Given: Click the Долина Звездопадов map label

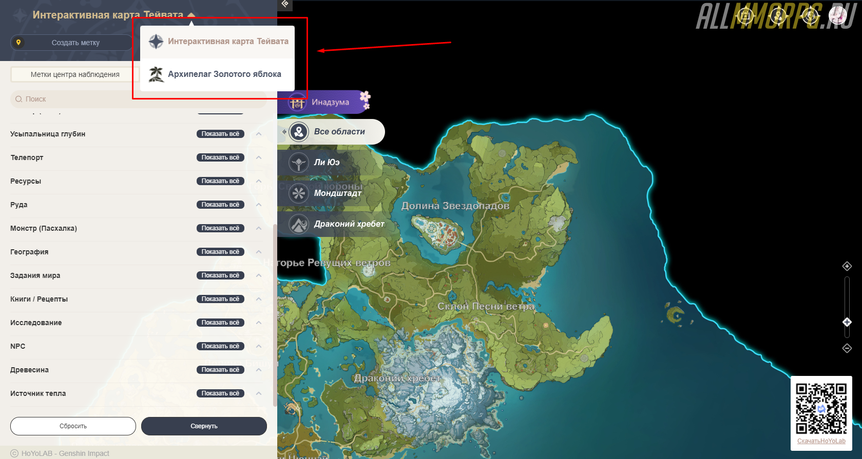Looking at the screenshot, I should click(455, 206).
